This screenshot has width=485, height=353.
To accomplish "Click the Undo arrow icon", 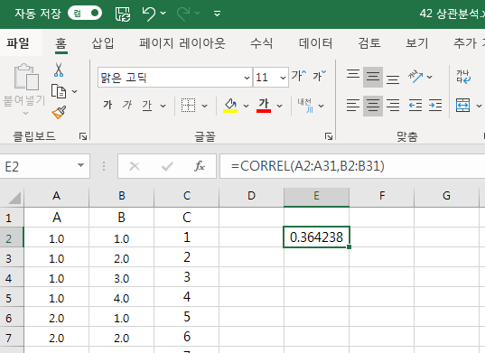I will click(x=149, y=14).
